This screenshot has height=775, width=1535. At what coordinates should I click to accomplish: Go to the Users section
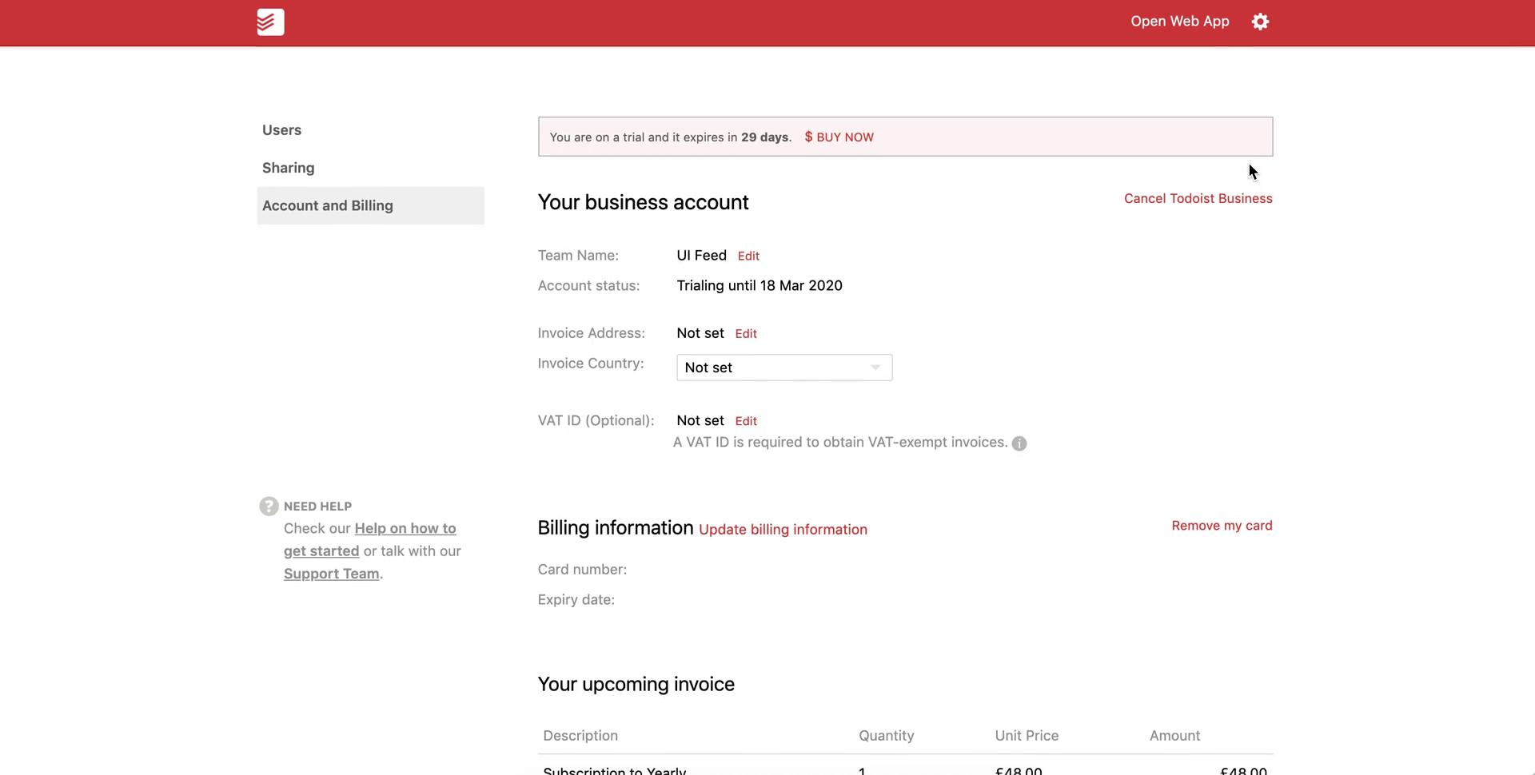(281, 130)
